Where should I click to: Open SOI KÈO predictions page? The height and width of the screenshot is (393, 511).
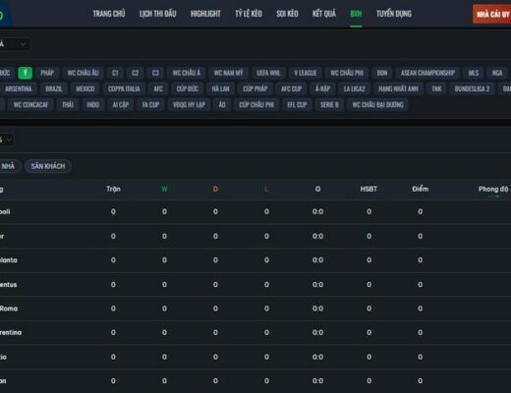coord(287,14)
